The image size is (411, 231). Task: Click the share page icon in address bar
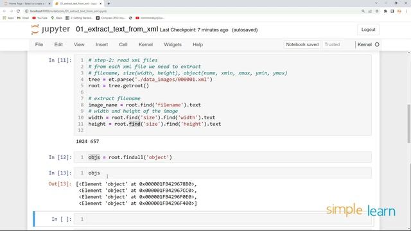(370, 12)
